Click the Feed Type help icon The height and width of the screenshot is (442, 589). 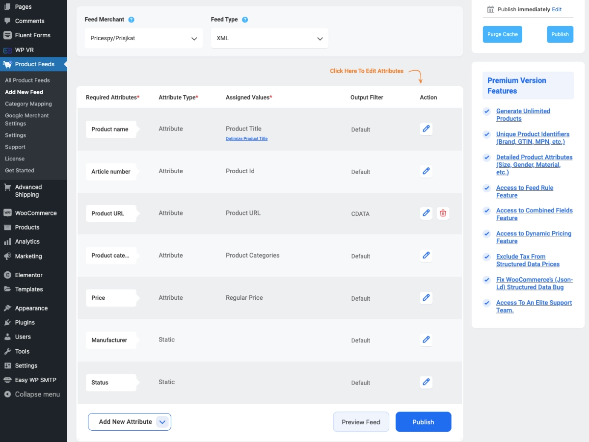[245, 20]
